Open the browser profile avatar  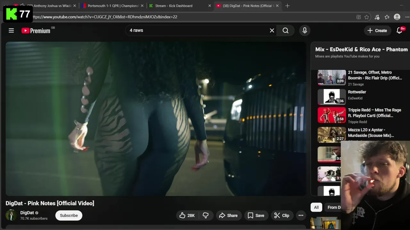(397, 17)
